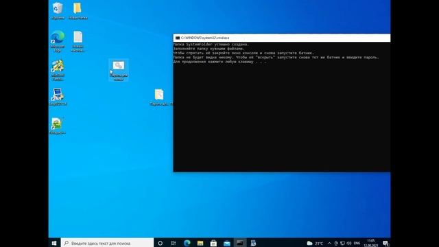Select the Microsoft Edge desktop shortcut

pos(58,41)
